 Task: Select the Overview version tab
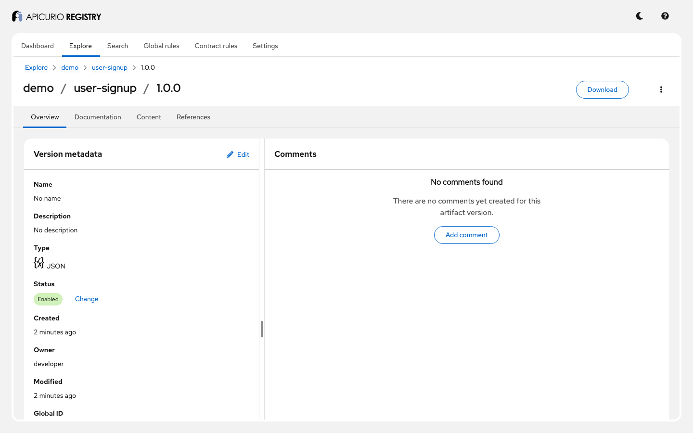(x=45, y=117)
